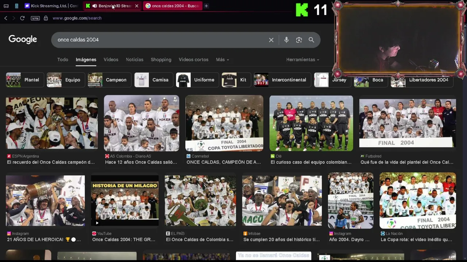Close the Benjovish10 Stream tab
Screen dimensions: 467x262
pyautogui.click(x=136, y=6)
